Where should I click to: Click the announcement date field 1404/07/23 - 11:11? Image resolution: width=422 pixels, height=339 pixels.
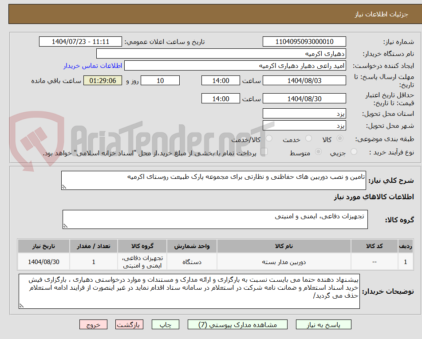pyautogui.click(x=80, y=42)
